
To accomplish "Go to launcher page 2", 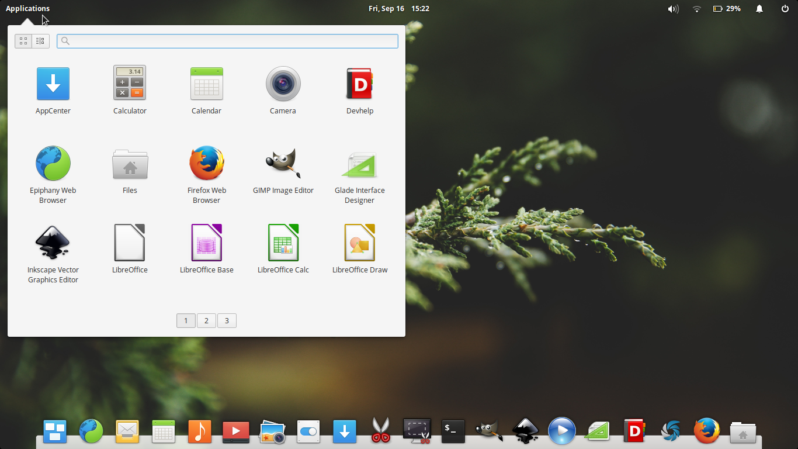I will (x=206, y=320).
